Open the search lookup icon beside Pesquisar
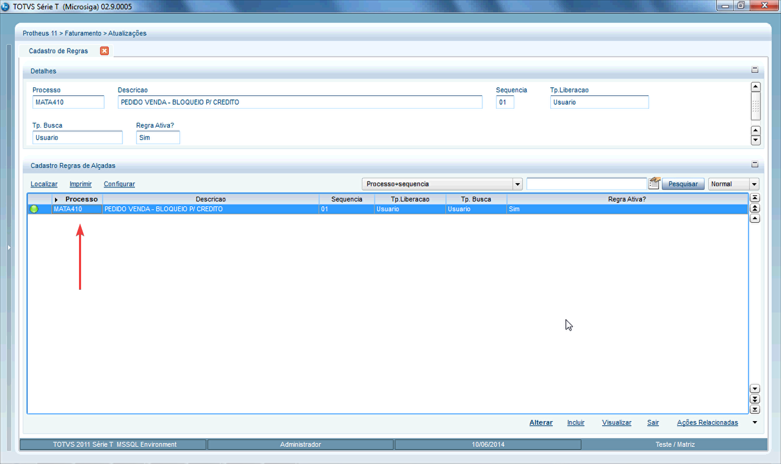The image size is (781, 464). point(654,184)
